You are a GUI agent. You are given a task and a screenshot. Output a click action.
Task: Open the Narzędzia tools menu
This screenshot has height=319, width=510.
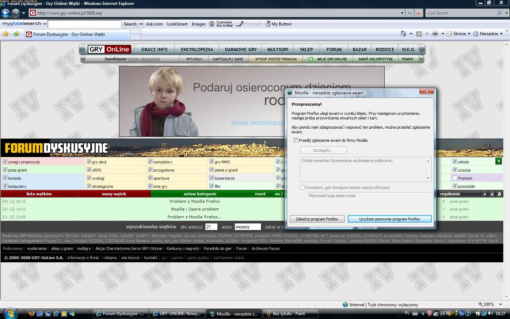488,34
